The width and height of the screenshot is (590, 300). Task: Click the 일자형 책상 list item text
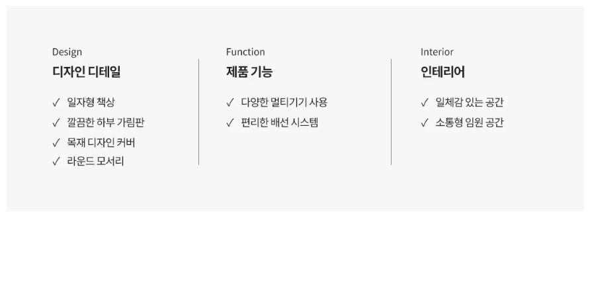pos(91,102)
